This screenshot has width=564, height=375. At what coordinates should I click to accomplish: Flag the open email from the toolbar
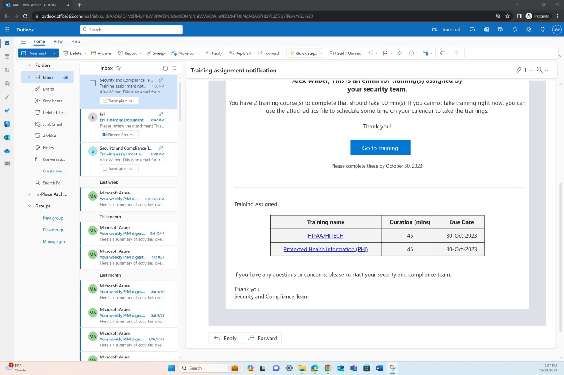[x=385, y=53]
